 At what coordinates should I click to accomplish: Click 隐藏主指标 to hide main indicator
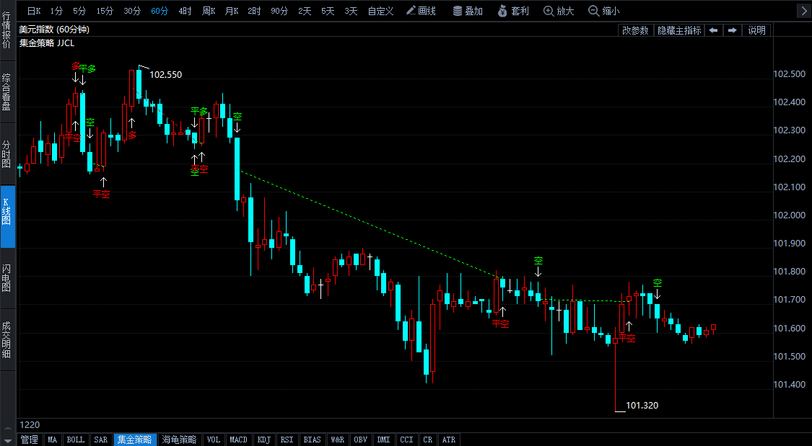(x=679, y=30)
